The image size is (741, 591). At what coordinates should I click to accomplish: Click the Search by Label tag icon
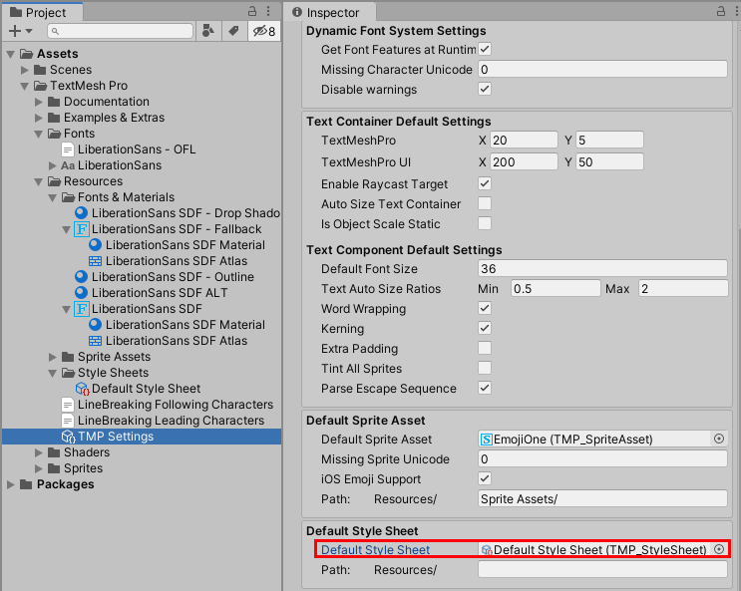233,32
